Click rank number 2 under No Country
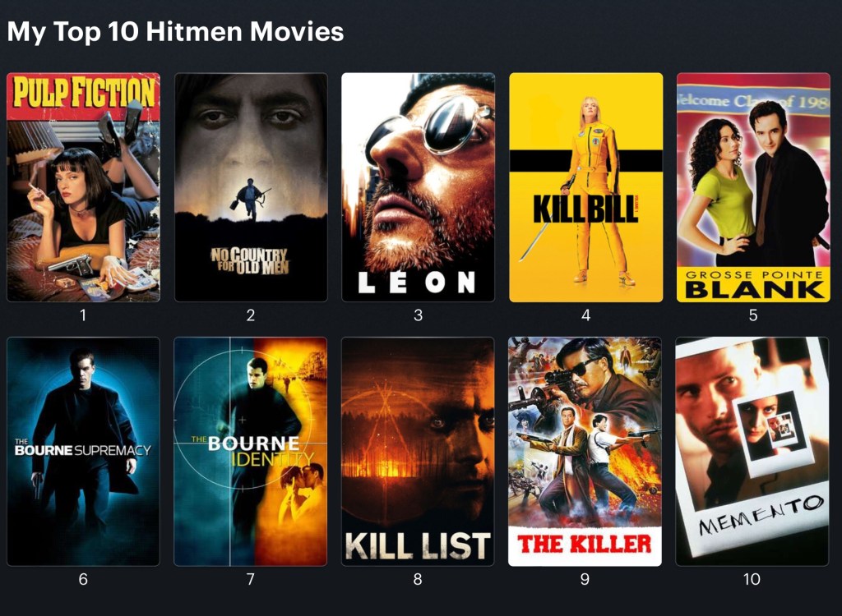 click(251, 315)
